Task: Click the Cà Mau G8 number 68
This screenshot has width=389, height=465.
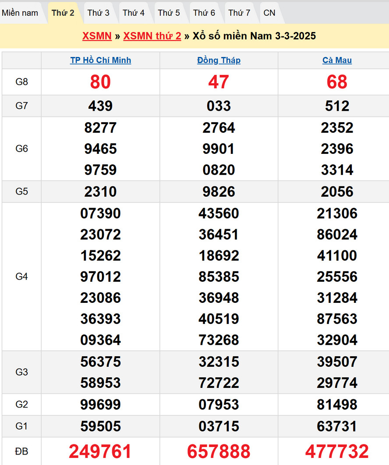Action: click(x=337, y=82)
